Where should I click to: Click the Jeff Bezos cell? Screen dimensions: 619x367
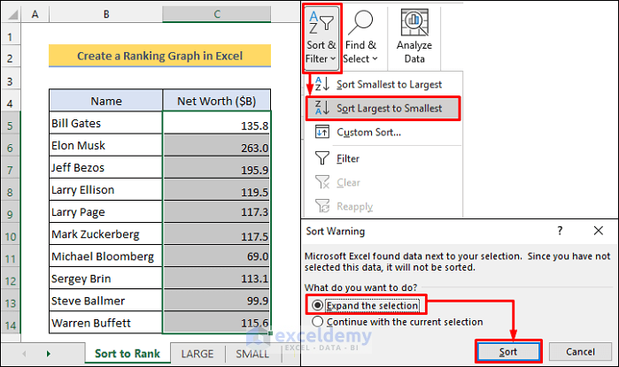[105, 167]
